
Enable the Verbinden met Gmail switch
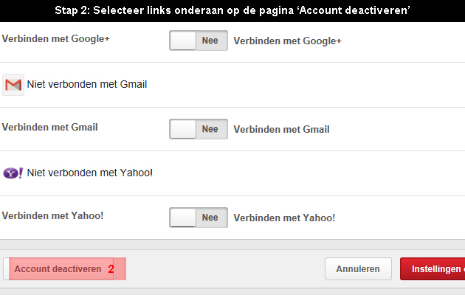click(x=199, y=129)
